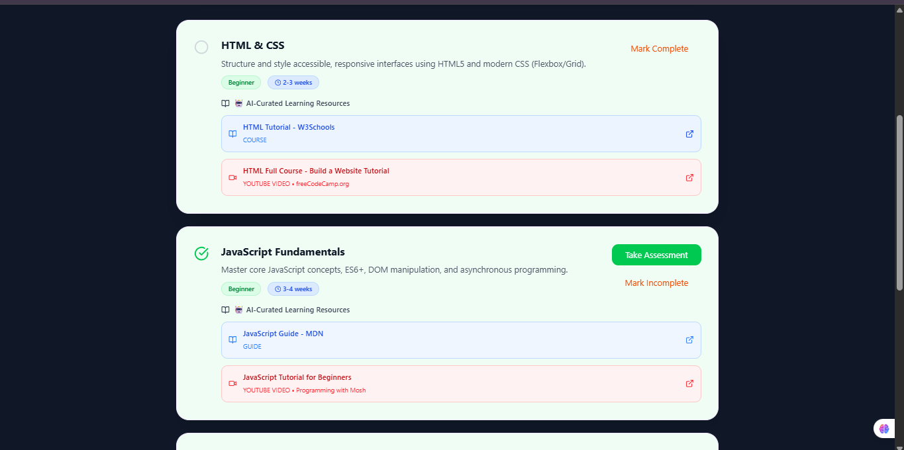Click the 3-4 weeks duration badge

click(x=293, y=289)
